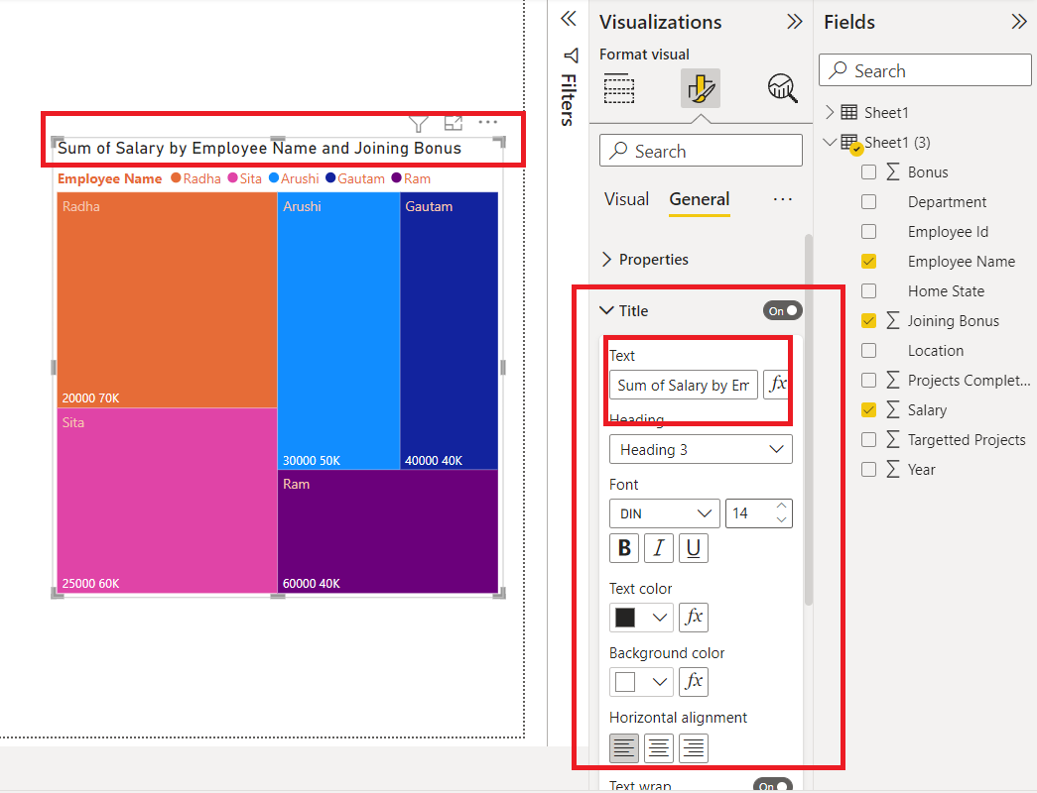Open treemap more options ellipsis

[x=487, y=122]
